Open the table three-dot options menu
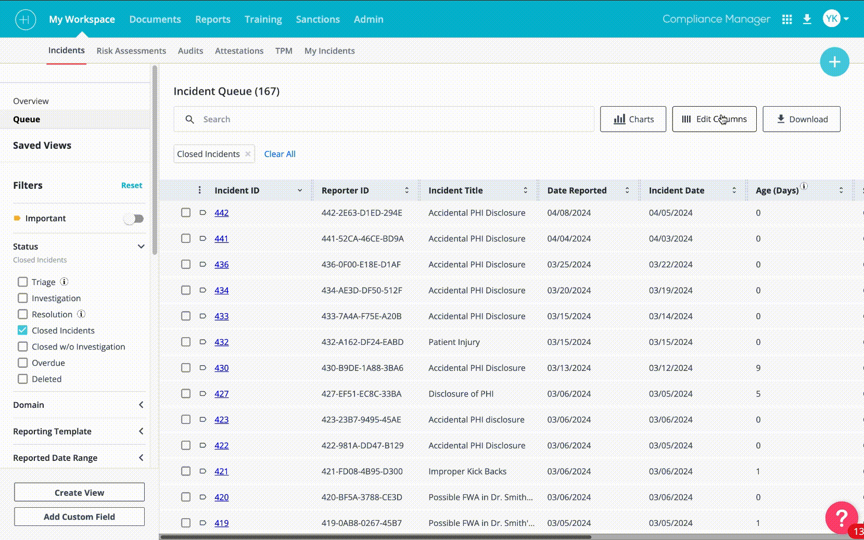Image resolution: width=864 pixels, height=540 pixels. coord(199,190)
